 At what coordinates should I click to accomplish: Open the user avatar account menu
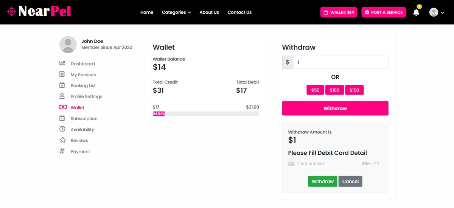(436, 12)
